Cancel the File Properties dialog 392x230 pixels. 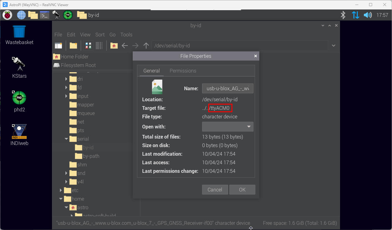215,190
